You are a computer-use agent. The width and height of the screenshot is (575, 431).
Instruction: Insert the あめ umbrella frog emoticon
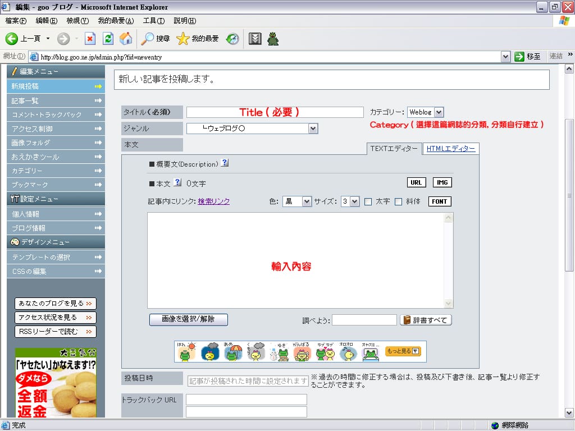point(233,352)
